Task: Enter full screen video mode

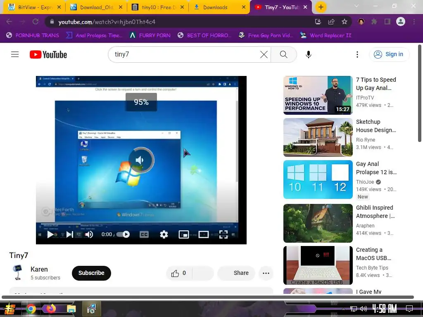Action: pyautogui.click(x=223, y=234)
